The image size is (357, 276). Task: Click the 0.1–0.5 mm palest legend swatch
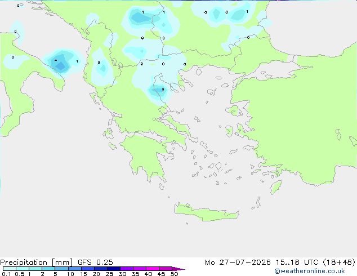point(10,269)
